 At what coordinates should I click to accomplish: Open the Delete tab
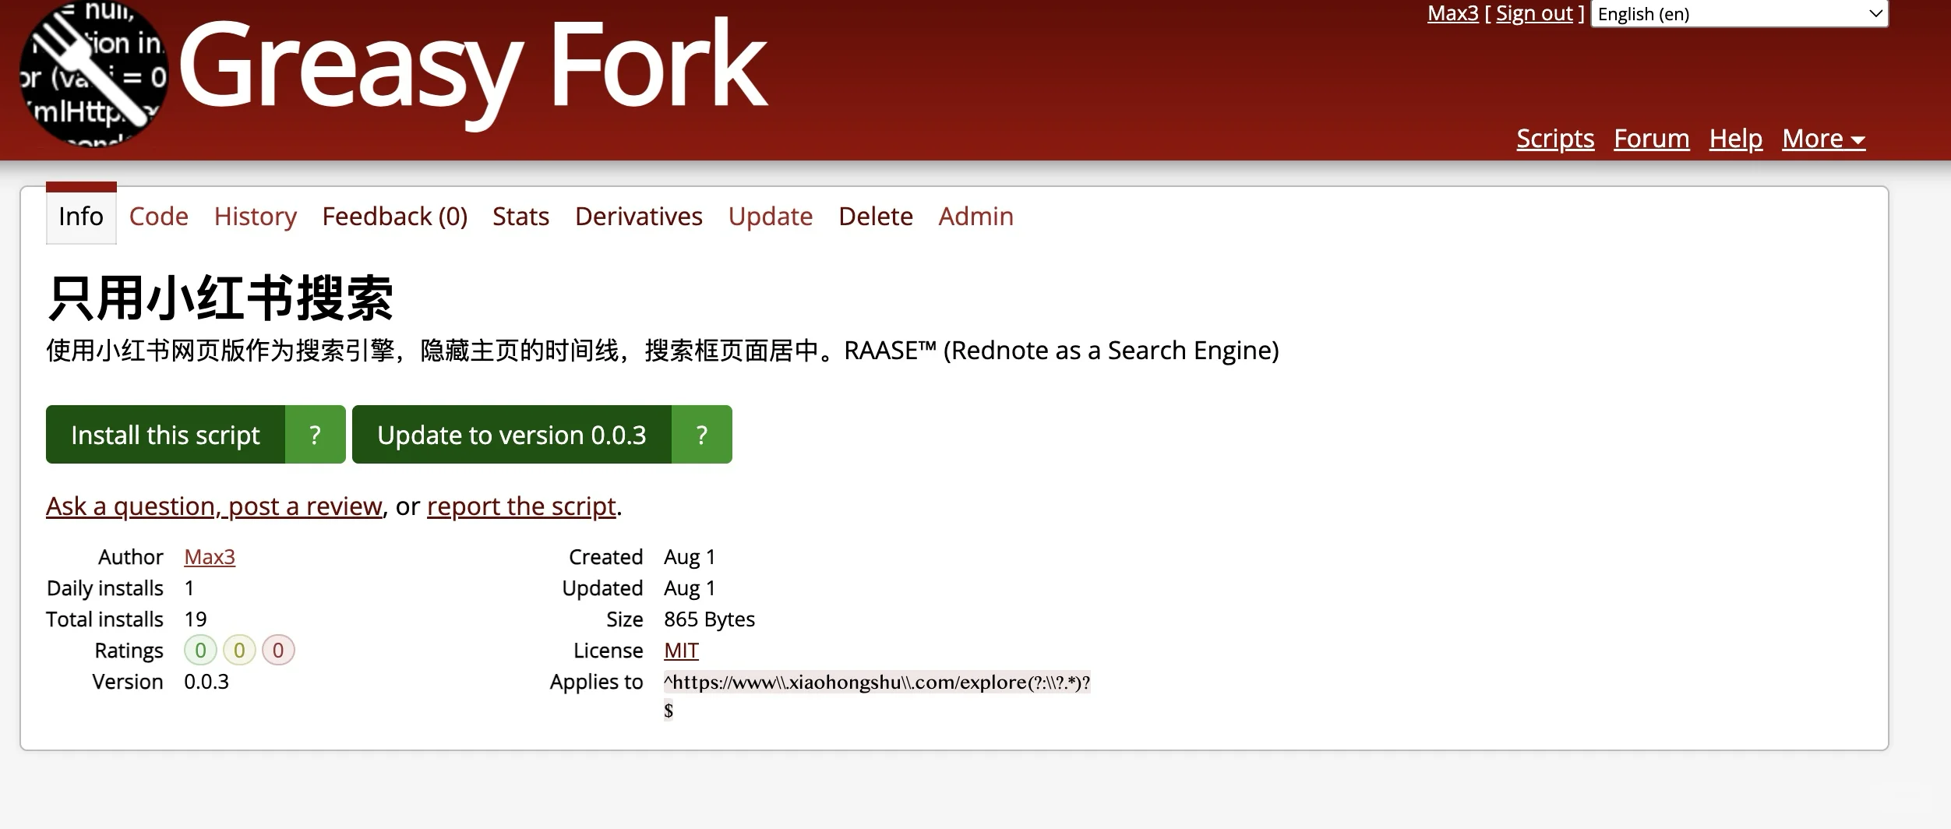pos(876,216)
